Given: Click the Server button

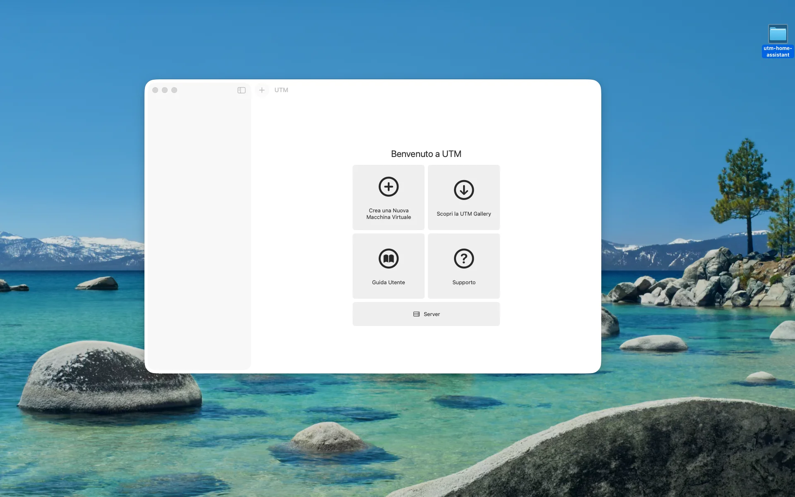Looking at the screenshot, I should 426,314.
